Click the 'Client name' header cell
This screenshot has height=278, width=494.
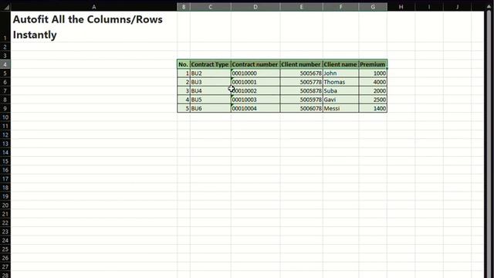pos(341,64)
